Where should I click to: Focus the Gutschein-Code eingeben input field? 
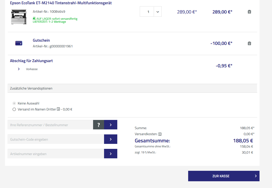pos(56,139)
